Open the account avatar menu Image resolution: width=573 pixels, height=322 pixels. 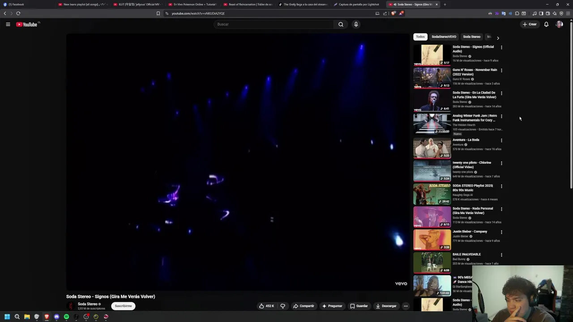[560, 24]
